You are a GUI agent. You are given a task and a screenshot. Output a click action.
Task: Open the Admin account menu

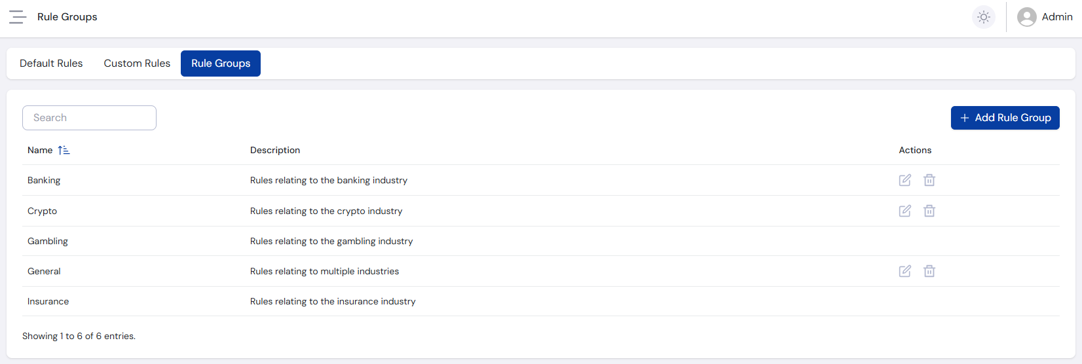1045,17
